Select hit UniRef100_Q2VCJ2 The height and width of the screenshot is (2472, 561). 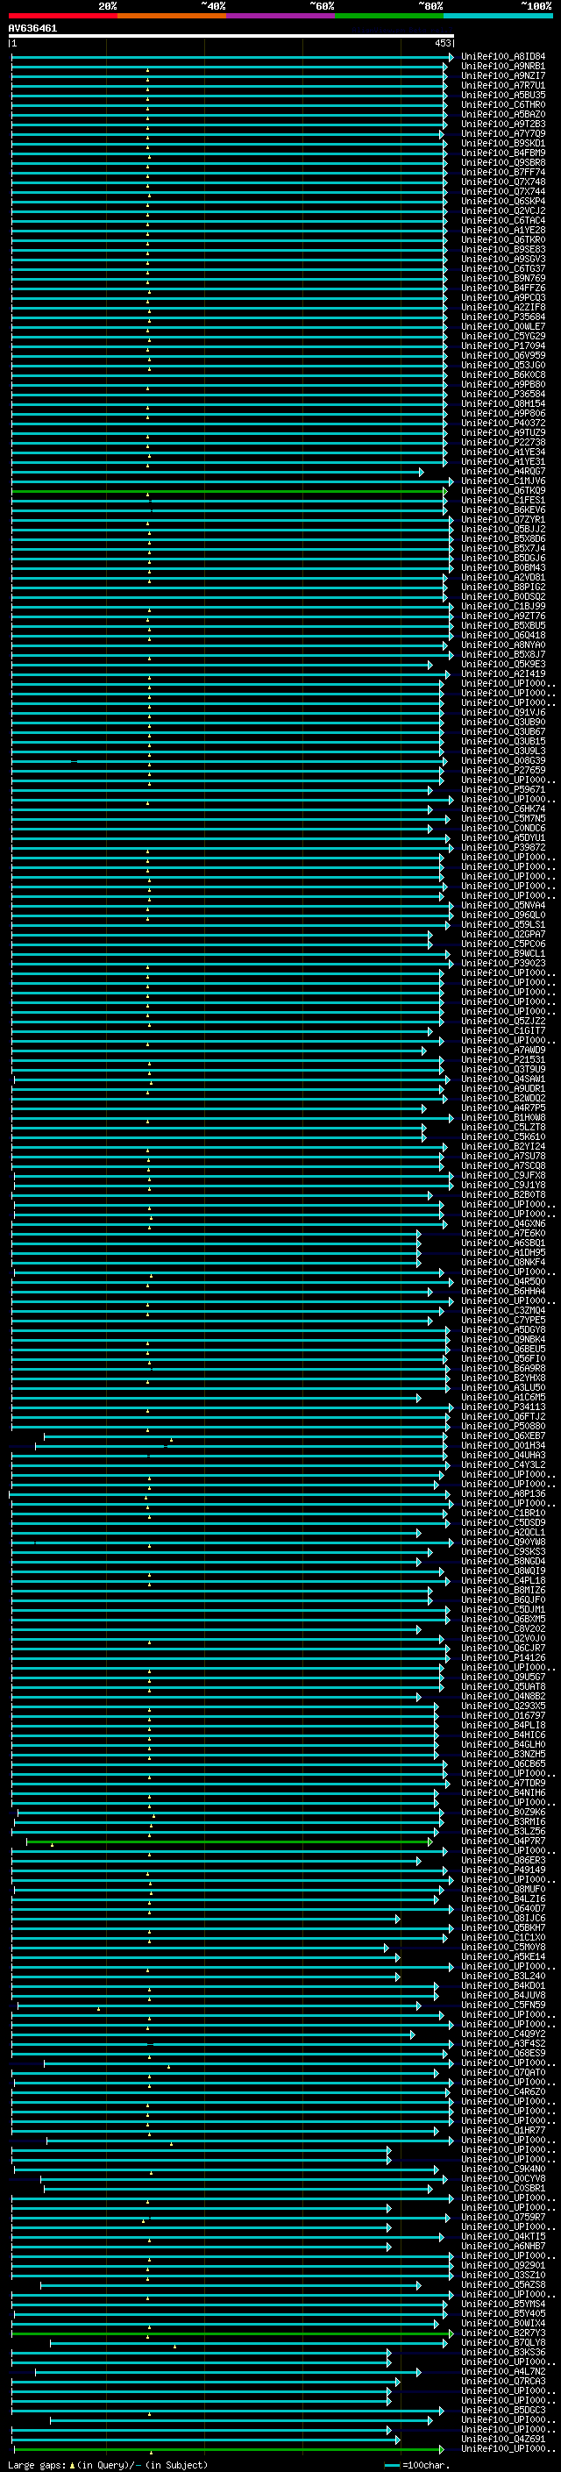pyautogui.click(x=503, y=210)
